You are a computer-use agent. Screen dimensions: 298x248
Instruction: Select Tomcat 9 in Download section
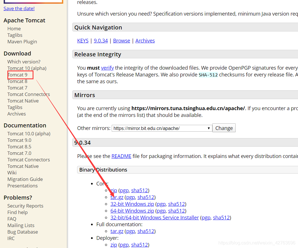(18, 75)
